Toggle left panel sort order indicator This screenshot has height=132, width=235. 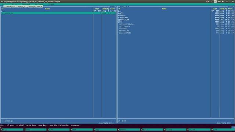[3, 9]
